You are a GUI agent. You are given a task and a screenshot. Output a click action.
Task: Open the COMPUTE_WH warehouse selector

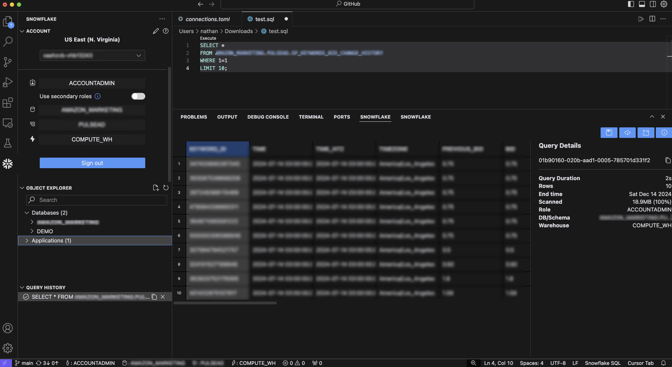[92, 139]
